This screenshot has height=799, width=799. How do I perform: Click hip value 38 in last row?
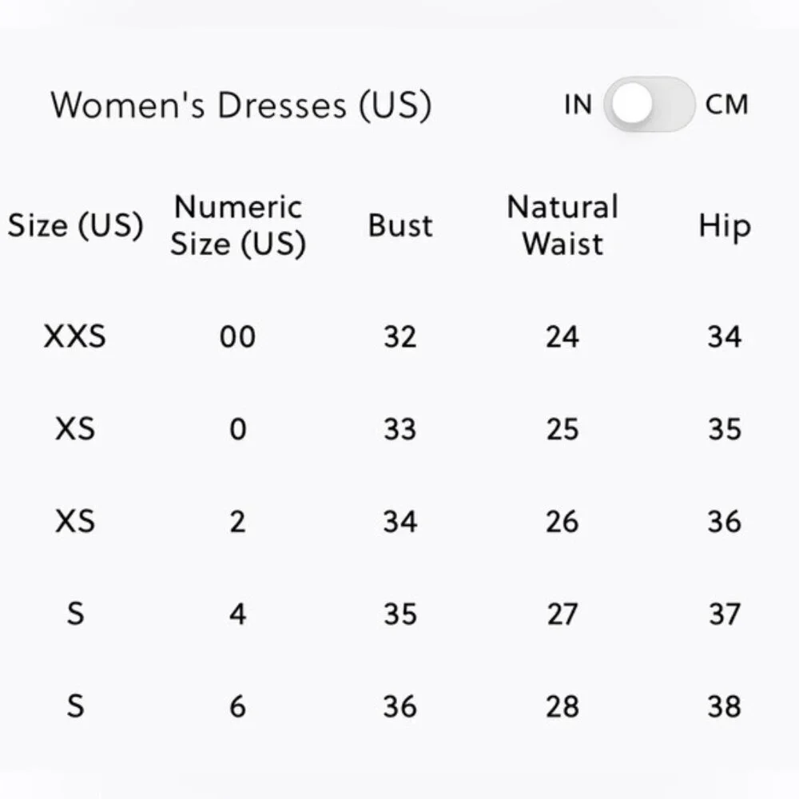pos(724,707)
